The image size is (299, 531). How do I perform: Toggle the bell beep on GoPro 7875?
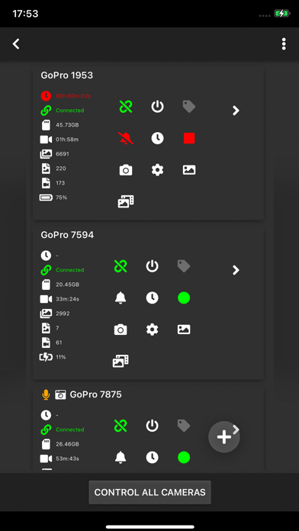pos(121,457)
